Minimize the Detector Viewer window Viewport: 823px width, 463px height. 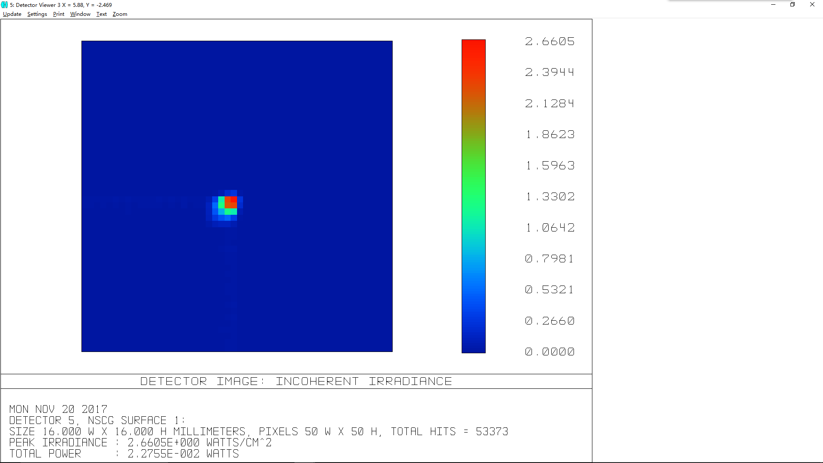773,5
